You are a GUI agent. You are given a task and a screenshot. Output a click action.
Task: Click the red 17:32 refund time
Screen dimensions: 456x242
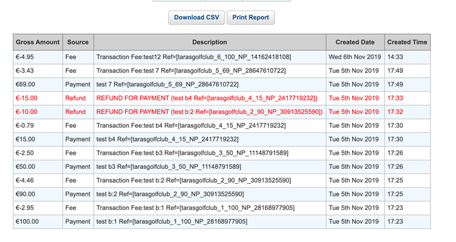coord(395,112)
